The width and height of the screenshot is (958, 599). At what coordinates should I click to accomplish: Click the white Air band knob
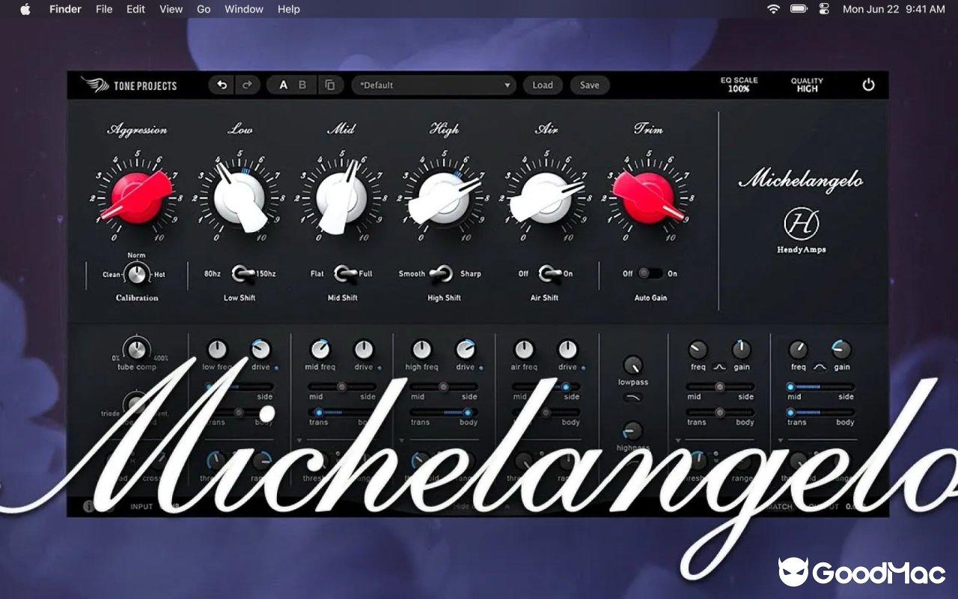[x=546, y=197]
